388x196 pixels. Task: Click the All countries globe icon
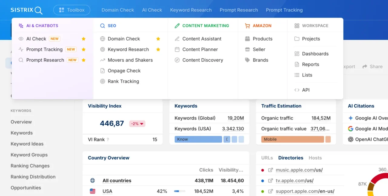(92, 181)
